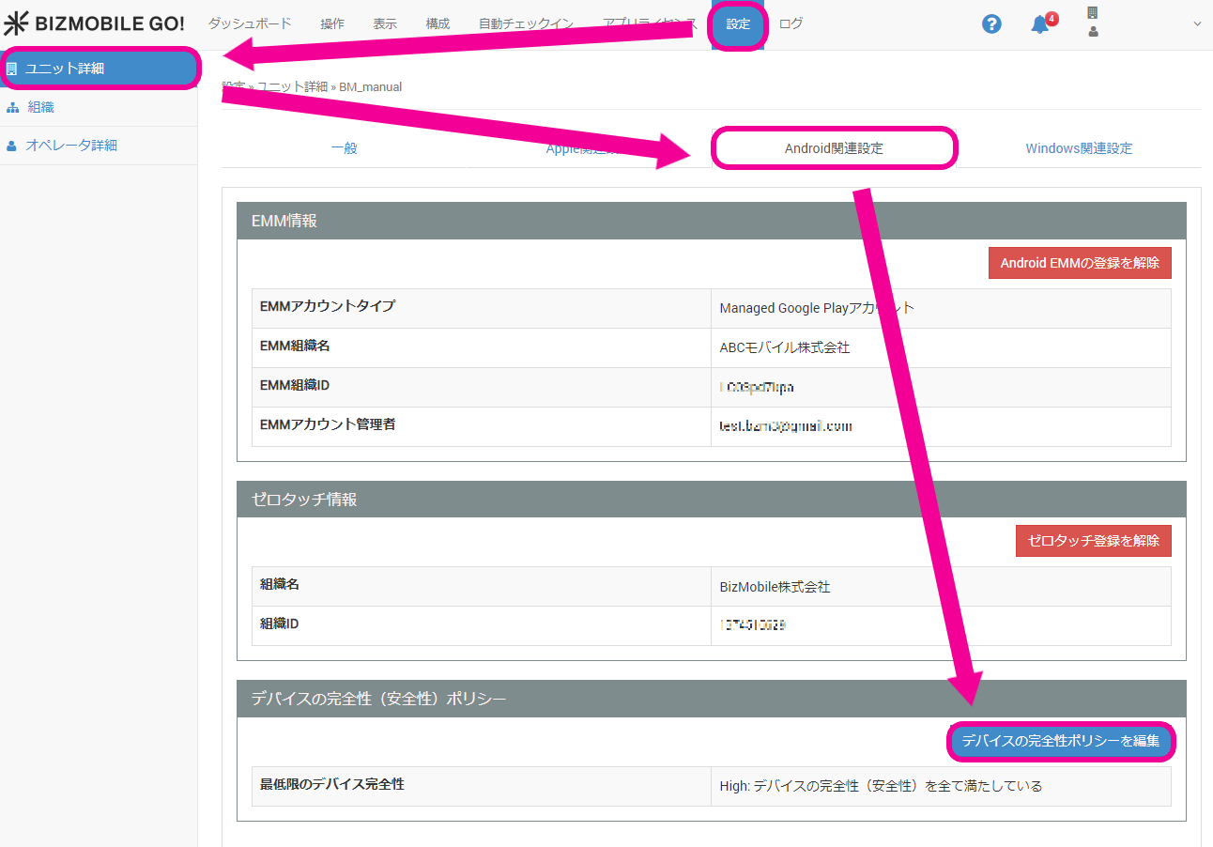1213x847 pixels.
Task: Click the ユニット詳細 icon in sidebar
Action: tap(12, 69)
